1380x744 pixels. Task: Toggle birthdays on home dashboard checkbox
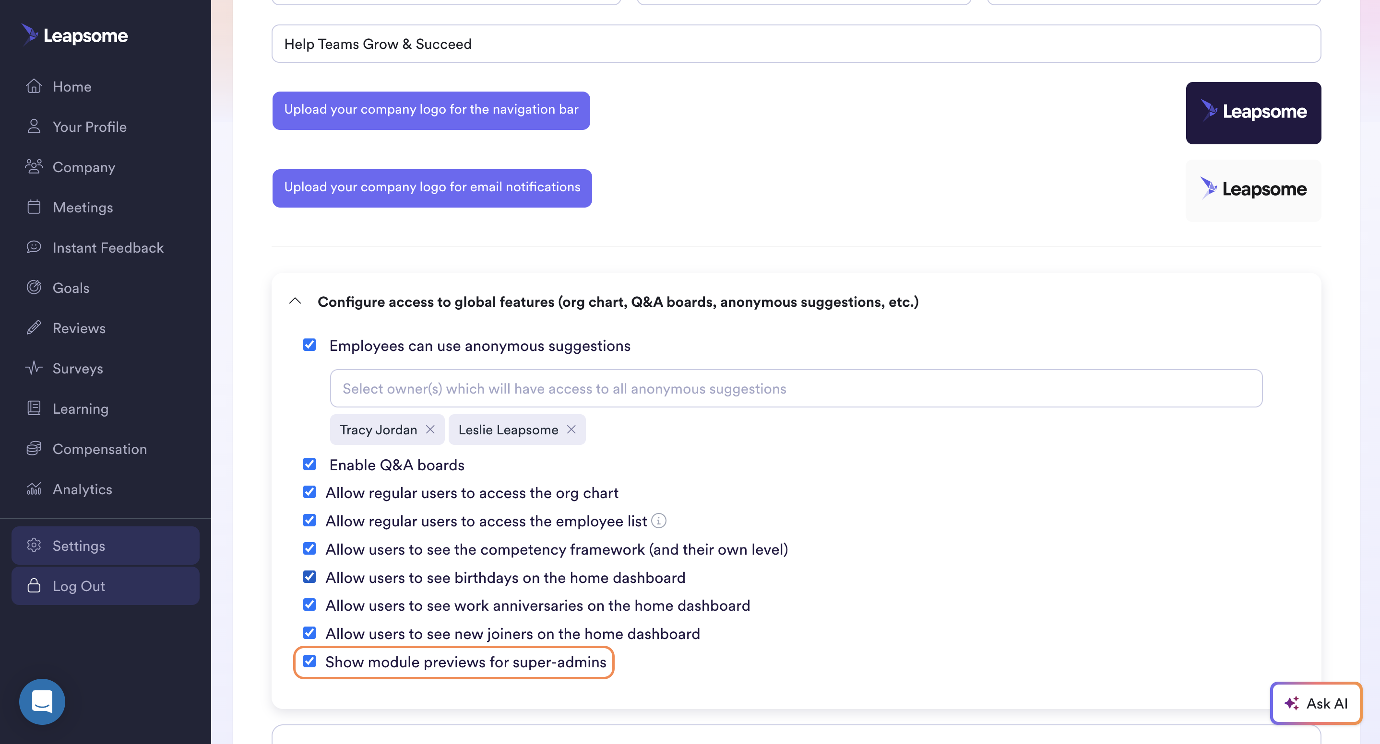pyautogui.click(x=309, y=577)
